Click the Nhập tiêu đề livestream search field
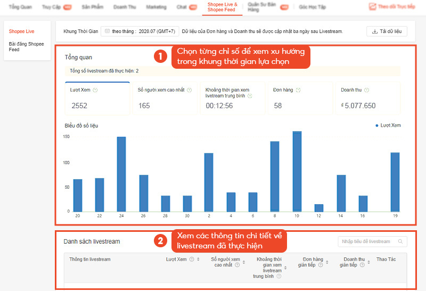Image resolution: width=426 pixels, height=291 pixels. click(367, 242)
